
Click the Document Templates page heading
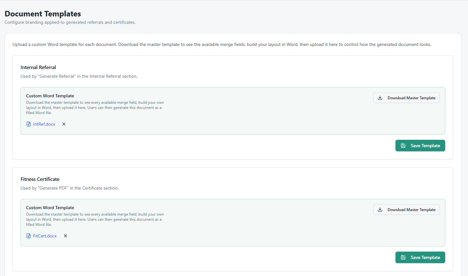(43, 14)
